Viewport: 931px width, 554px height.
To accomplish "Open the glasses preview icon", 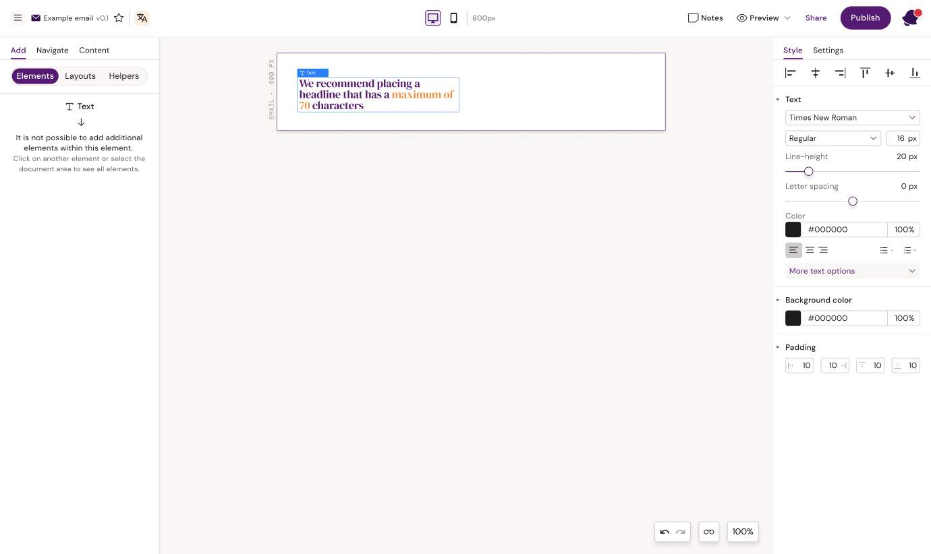I will tap(708, 532).
